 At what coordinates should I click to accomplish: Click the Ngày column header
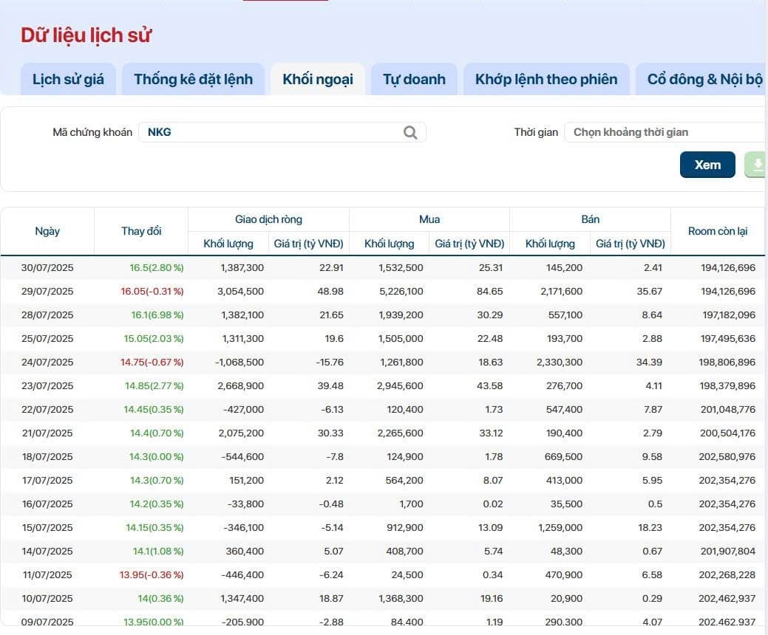[x=47, y=231]
